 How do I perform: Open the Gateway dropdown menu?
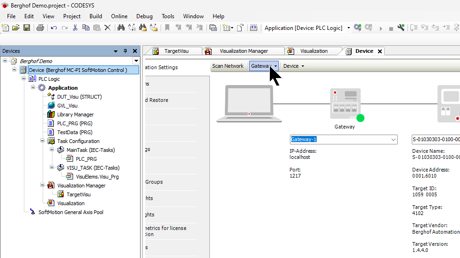click(x=264, y=66)
